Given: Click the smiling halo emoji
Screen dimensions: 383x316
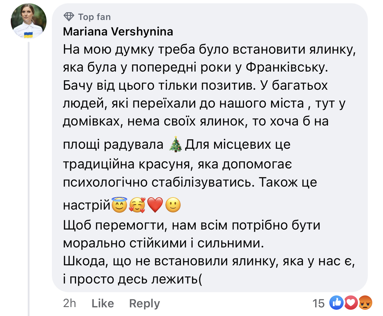Looking at the screenshot, I should point(119,205).
